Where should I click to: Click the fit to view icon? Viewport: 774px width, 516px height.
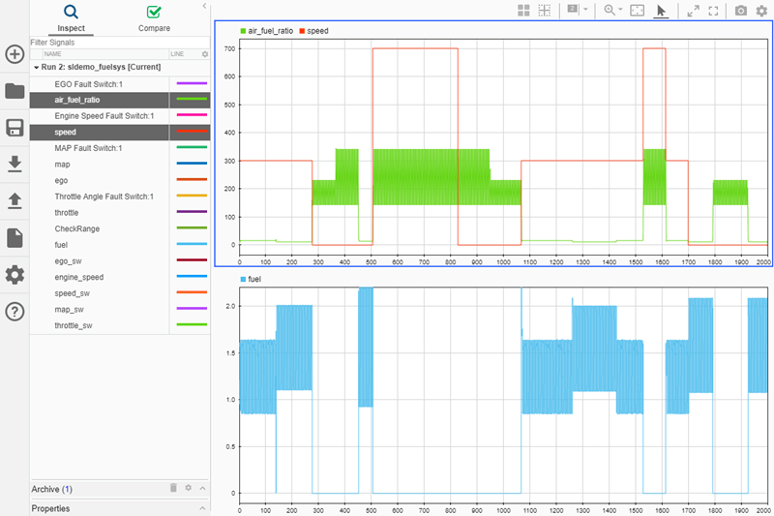(x=638, y=11)
